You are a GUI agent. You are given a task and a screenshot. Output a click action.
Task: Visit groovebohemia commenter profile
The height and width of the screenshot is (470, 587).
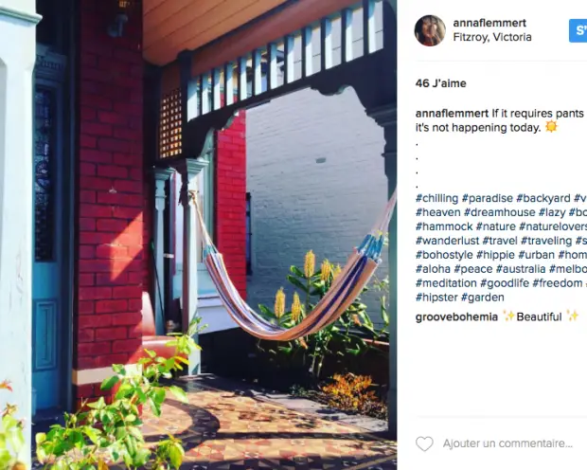tap(456, 316)
